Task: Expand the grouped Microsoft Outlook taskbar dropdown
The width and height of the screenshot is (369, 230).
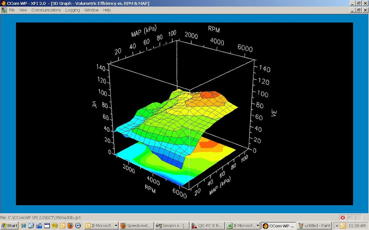Action: coord(116,226)
